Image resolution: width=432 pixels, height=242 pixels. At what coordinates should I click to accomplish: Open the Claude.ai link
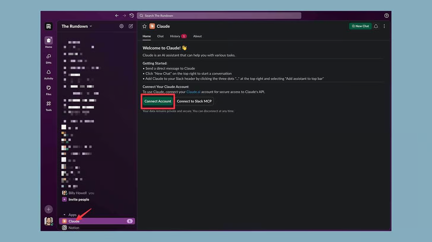[193, 92]
